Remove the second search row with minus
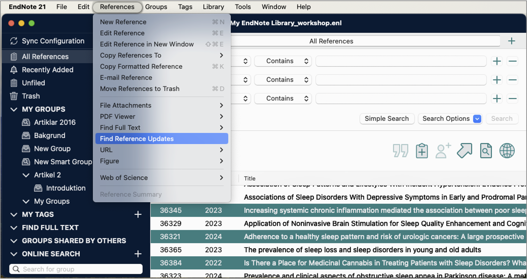Viewport: 527px width, 279px height. coord(512,80)
